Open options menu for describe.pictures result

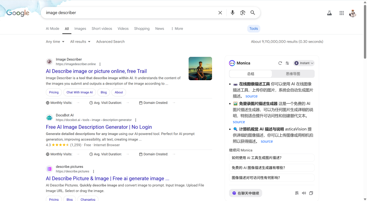coord(93,171)
